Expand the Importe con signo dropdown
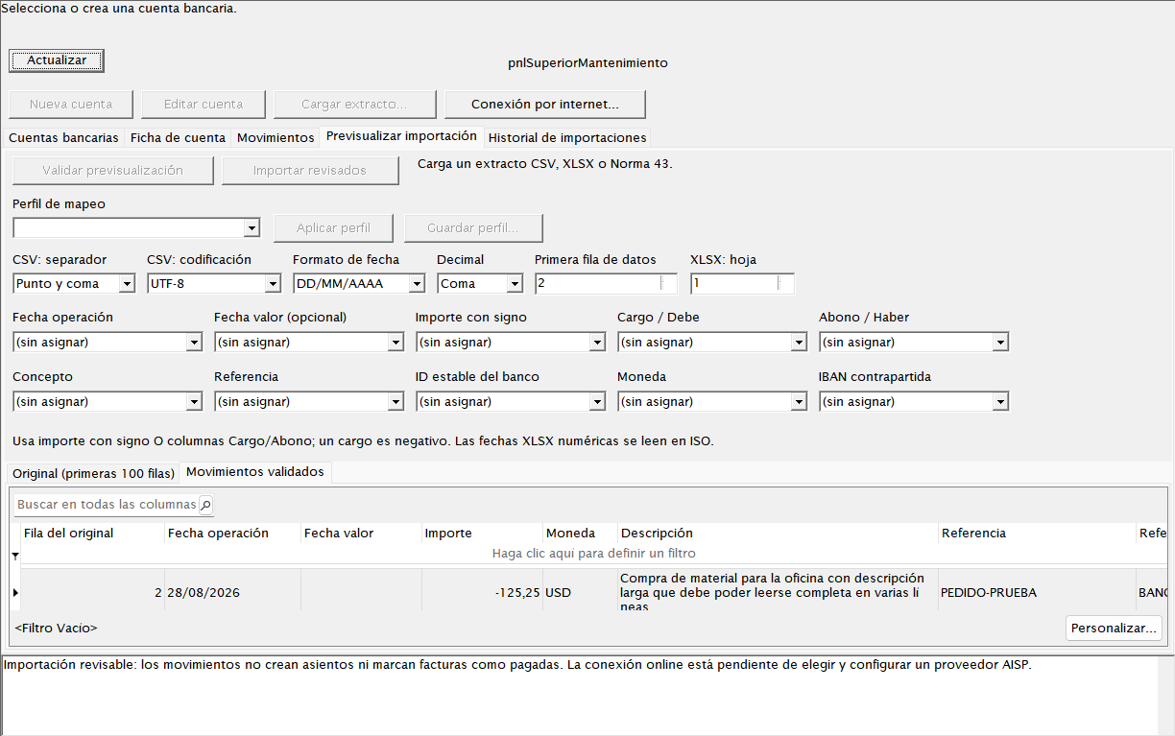The height and width of the screenshot is (736, 1175). [597, 343]
